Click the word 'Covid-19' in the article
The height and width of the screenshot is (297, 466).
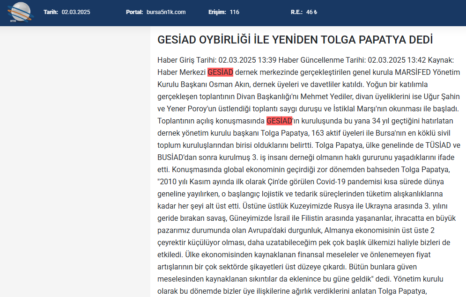pyautogui.click(x=331, y=181)
